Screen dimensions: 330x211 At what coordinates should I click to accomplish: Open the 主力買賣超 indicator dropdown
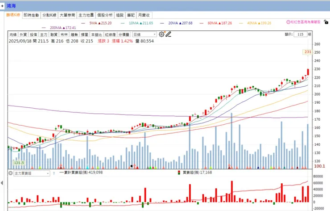pos(32,173)
